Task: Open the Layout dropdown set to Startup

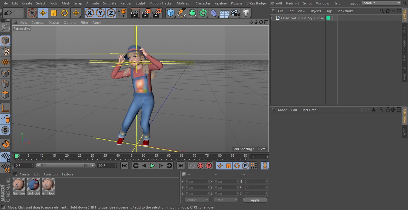Action: pyautogui.click(x=381, y=3)
